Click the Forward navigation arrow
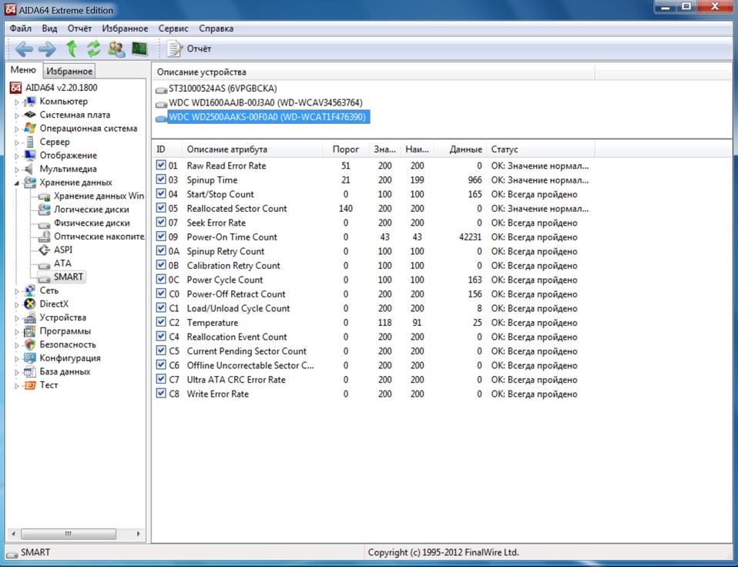 point(47,49)
